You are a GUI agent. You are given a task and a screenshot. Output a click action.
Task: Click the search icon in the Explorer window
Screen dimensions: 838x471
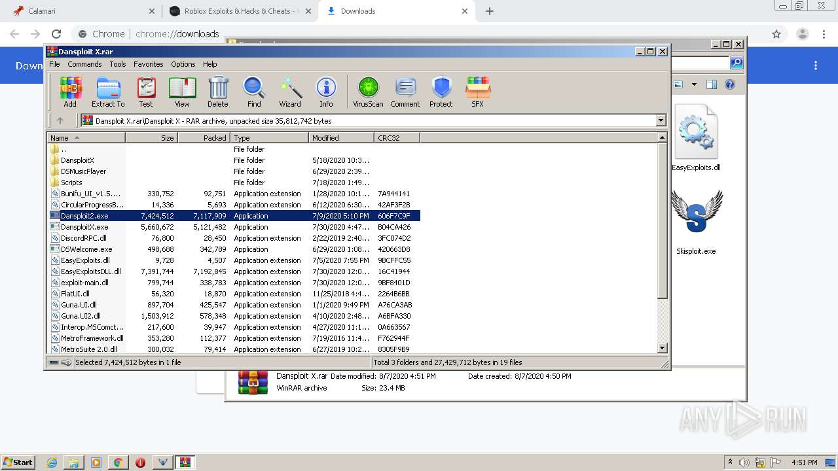tap(737, 63)
